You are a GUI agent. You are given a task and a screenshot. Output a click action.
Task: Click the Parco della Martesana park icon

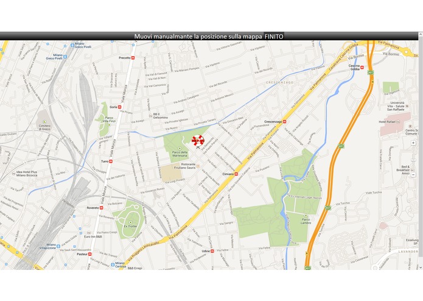180,149
